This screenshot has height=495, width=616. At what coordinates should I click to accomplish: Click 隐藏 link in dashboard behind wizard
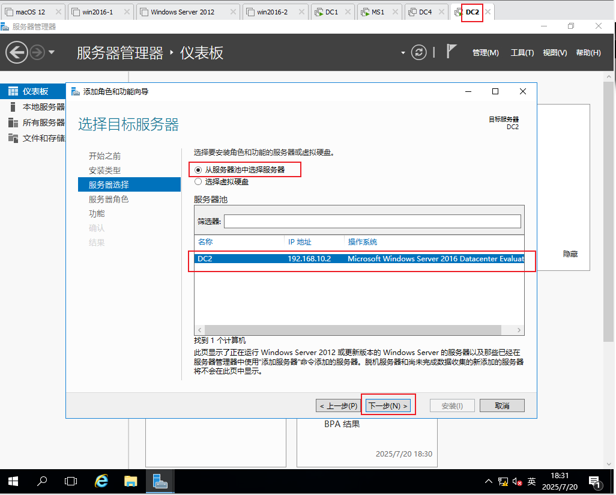[x=570, y=254]
